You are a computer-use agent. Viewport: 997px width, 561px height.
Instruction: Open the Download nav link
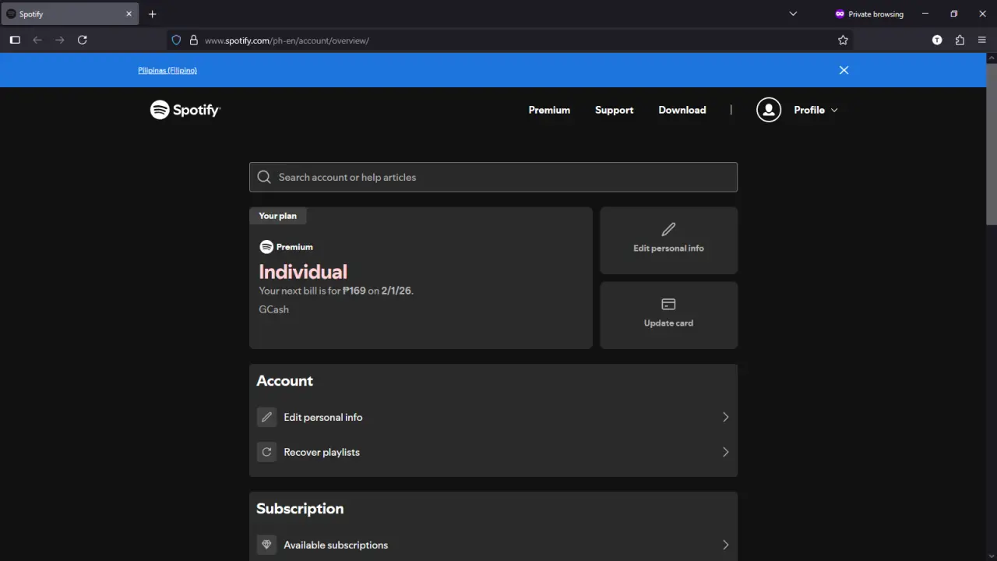click(682, 110)
